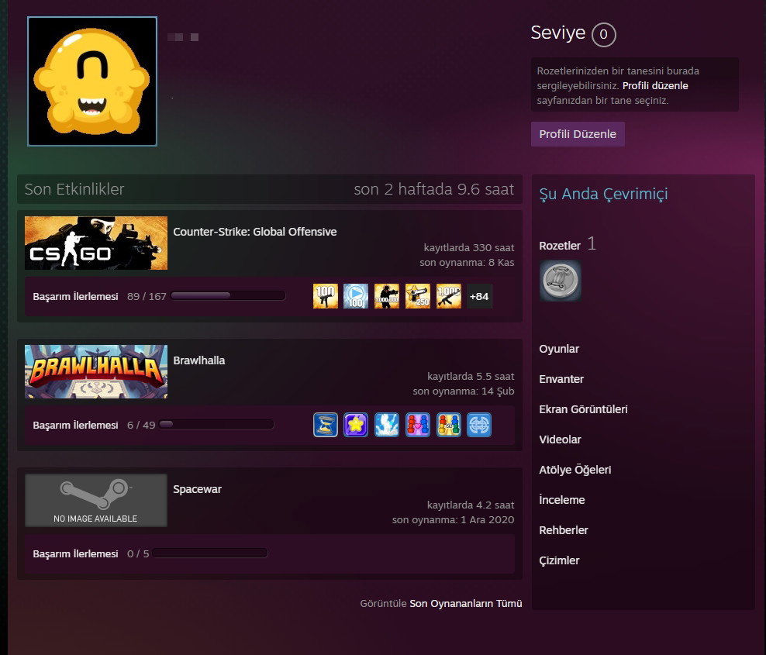Click the Brawlhalla two-players heart achievement icon
766x655 pixels.
click(418, 425)
